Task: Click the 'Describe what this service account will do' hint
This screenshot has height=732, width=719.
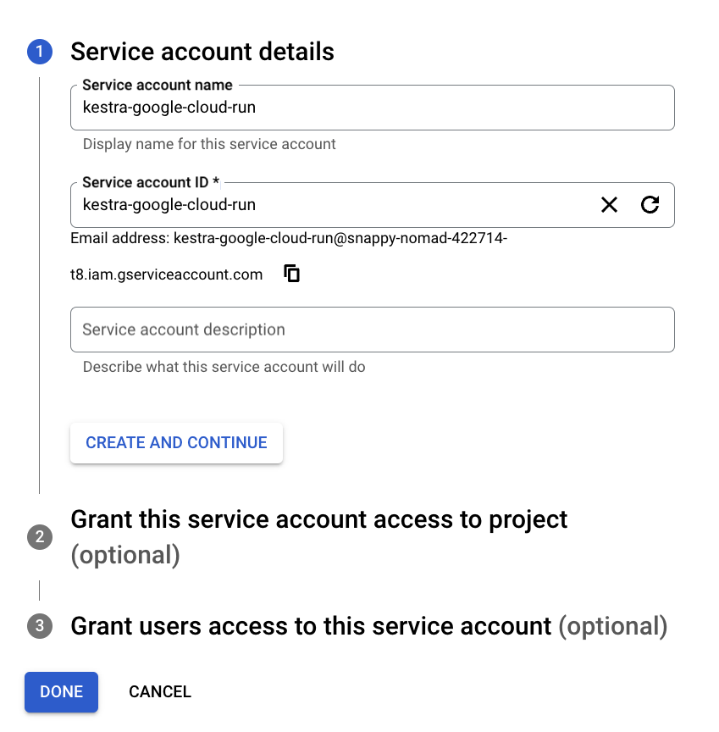Action: (224, 368)
